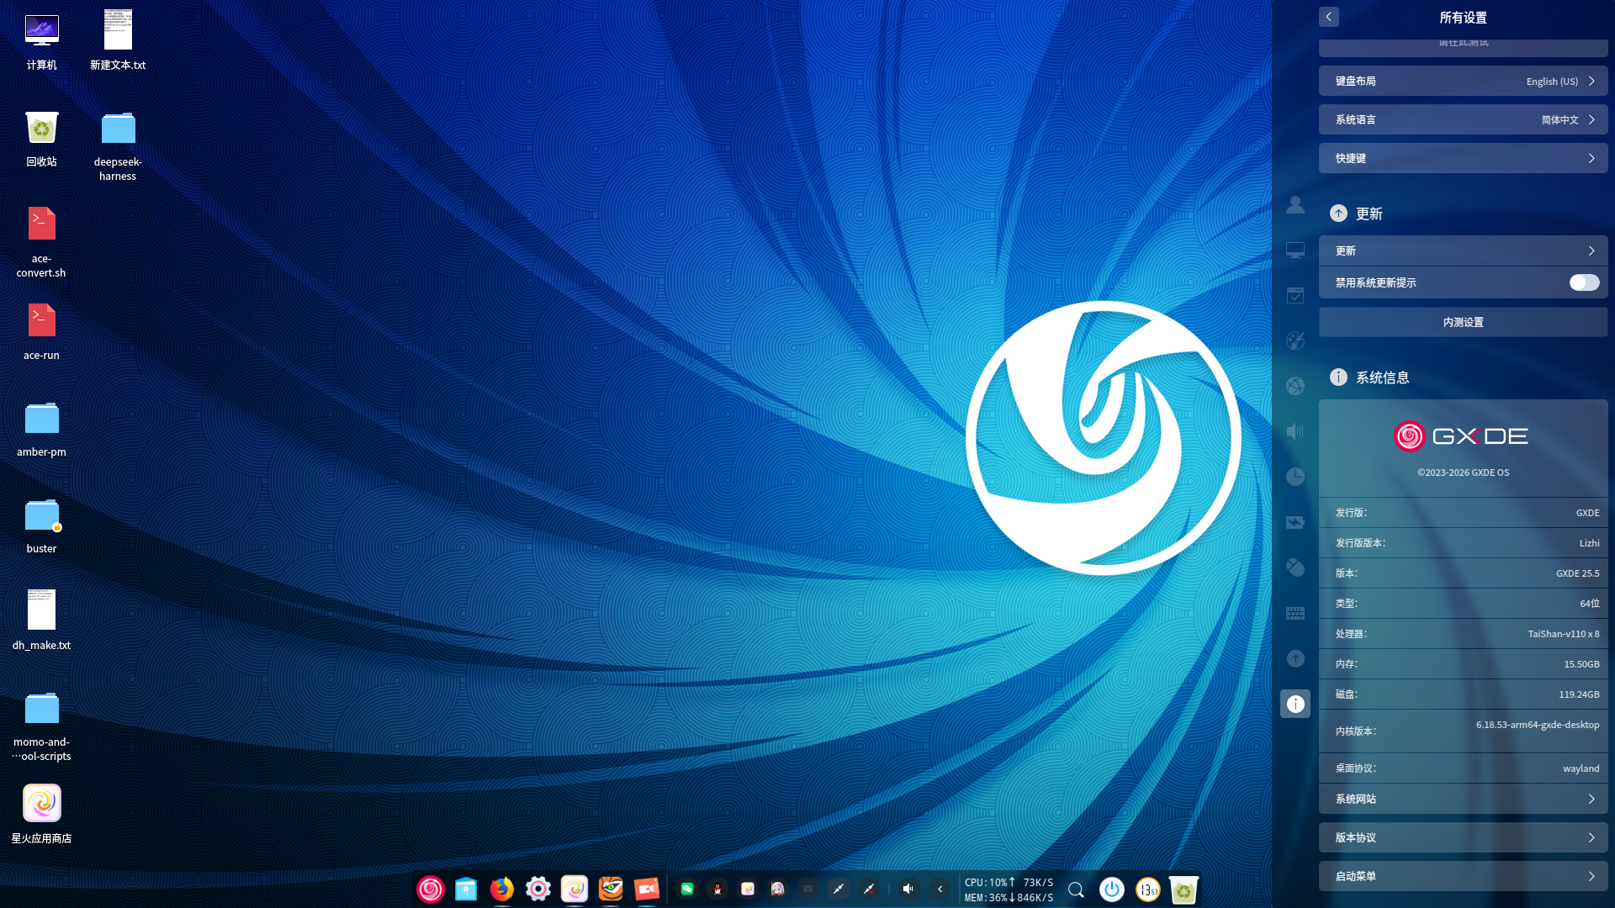Expand the System Website row
The image size is (1615, 908).
(x=1464, y=799)
